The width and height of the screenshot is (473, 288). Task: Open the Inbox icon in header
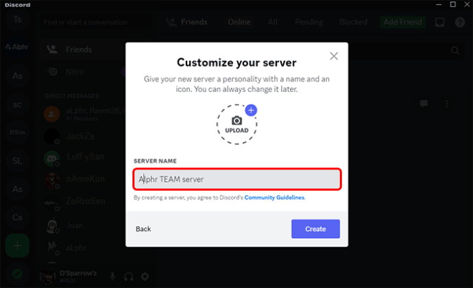(x=440, y=22)
